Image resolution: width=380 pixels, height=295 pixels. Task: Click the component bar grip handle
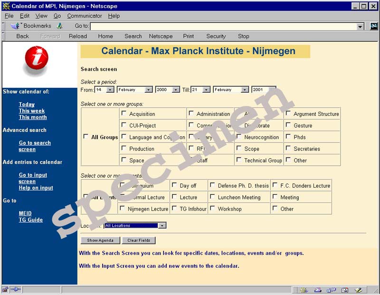pos(294,290)
